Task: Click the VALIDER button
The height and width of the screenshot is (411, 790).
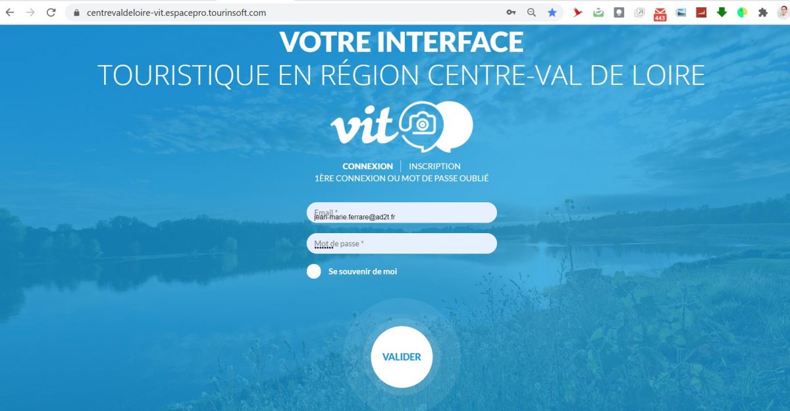Action: (x=402, y=357)
